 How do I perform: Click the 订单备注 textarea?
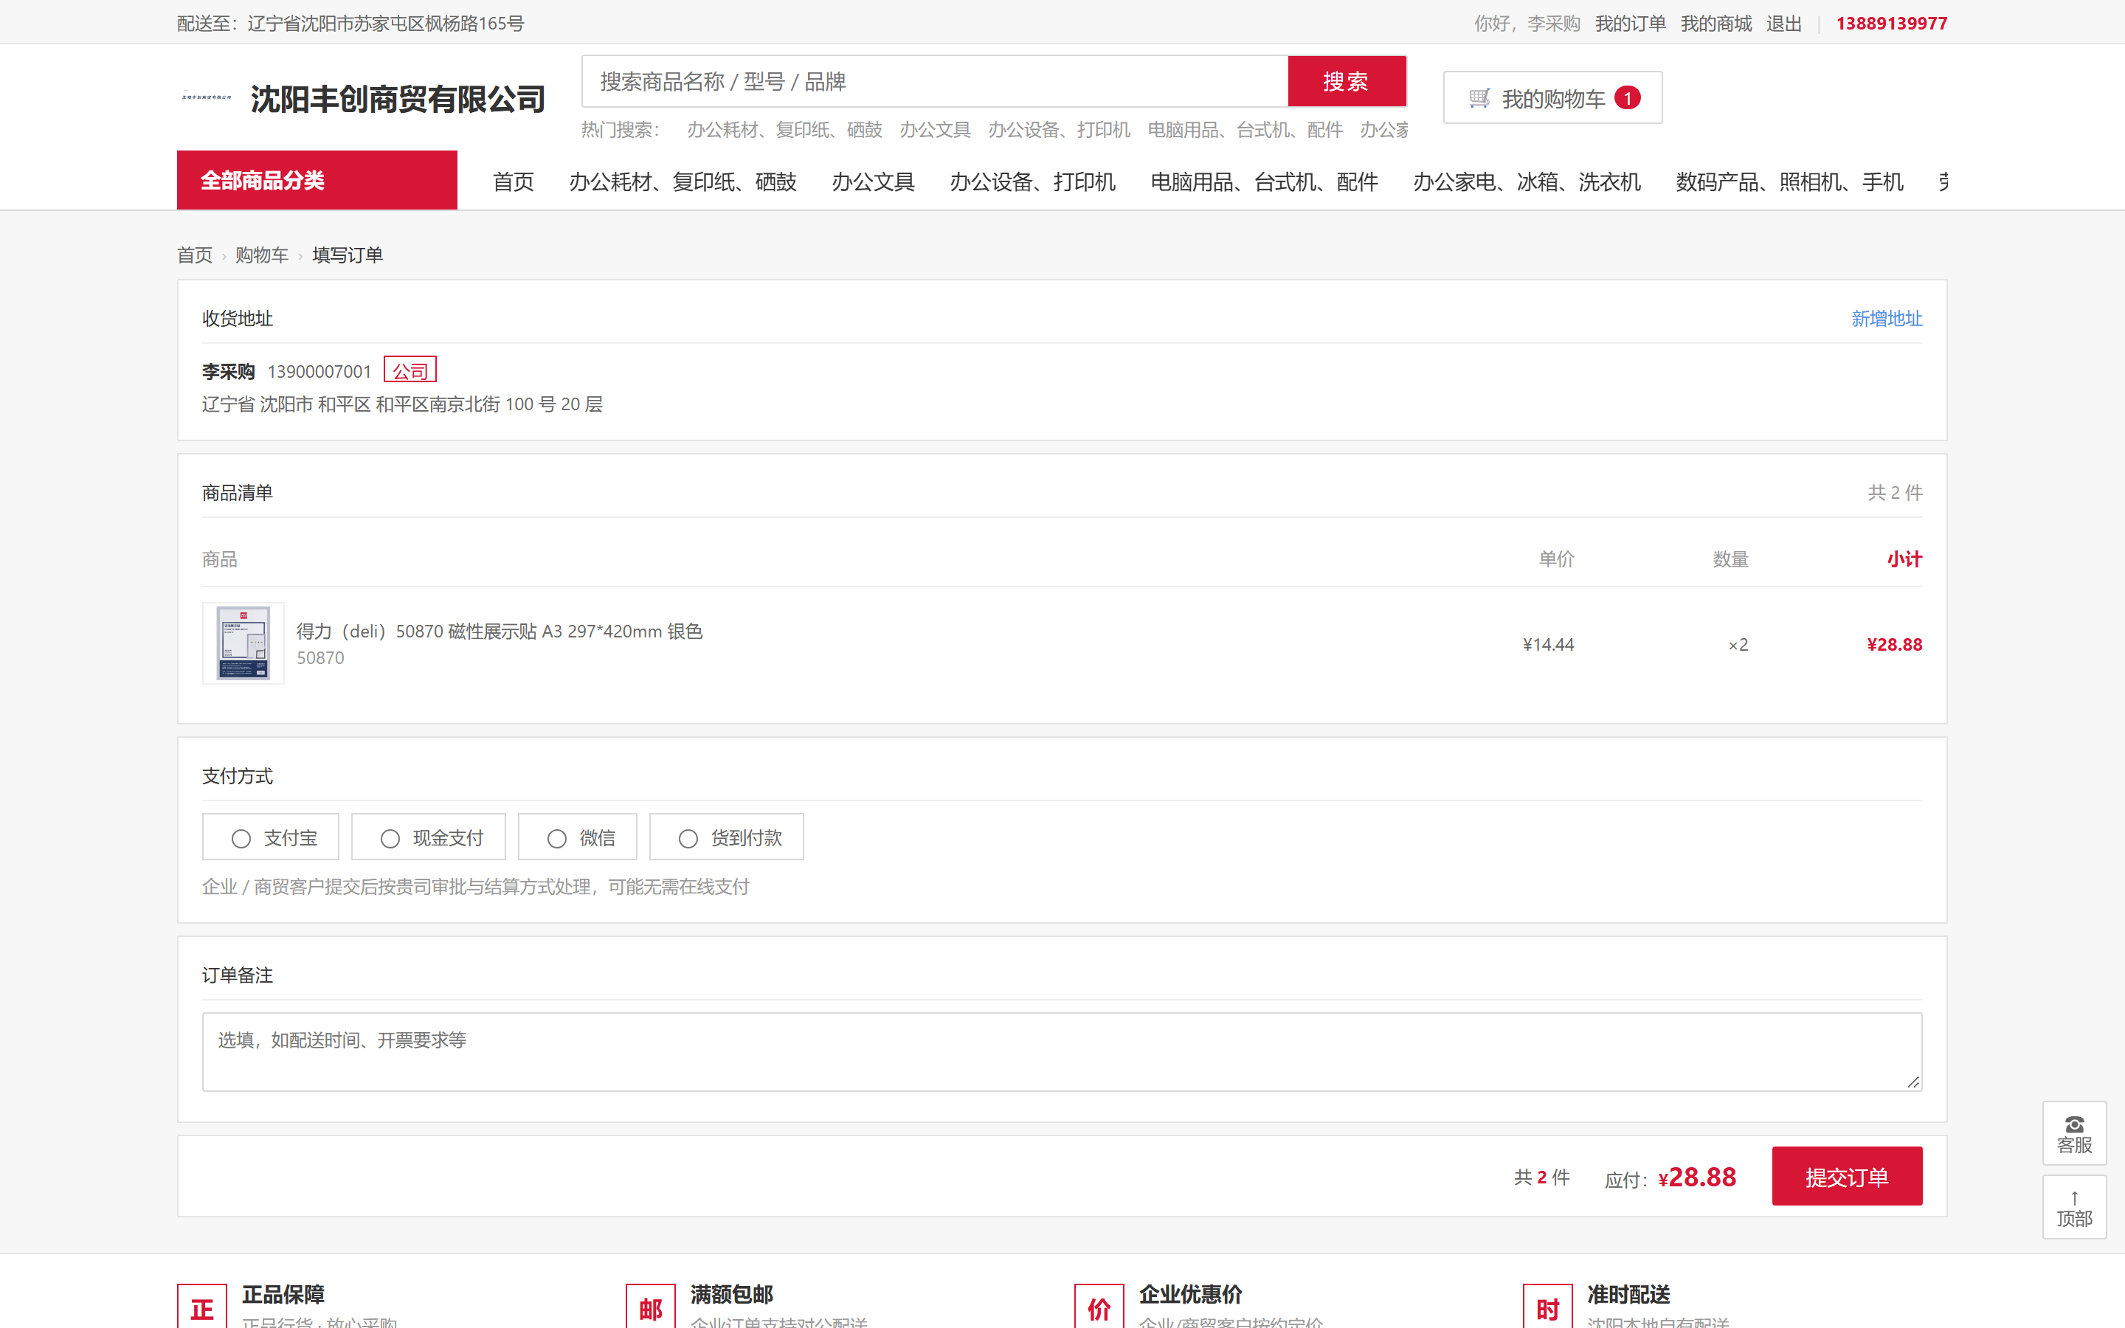[1062, 1051]
